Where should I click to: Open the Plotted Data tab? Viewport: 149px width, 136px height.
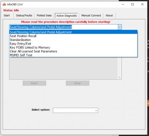point(44,16)
